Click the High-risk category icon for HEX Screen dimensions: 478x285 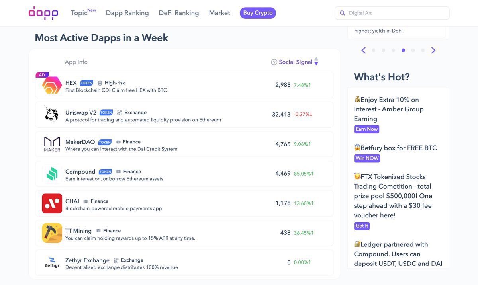pos(100,83)
